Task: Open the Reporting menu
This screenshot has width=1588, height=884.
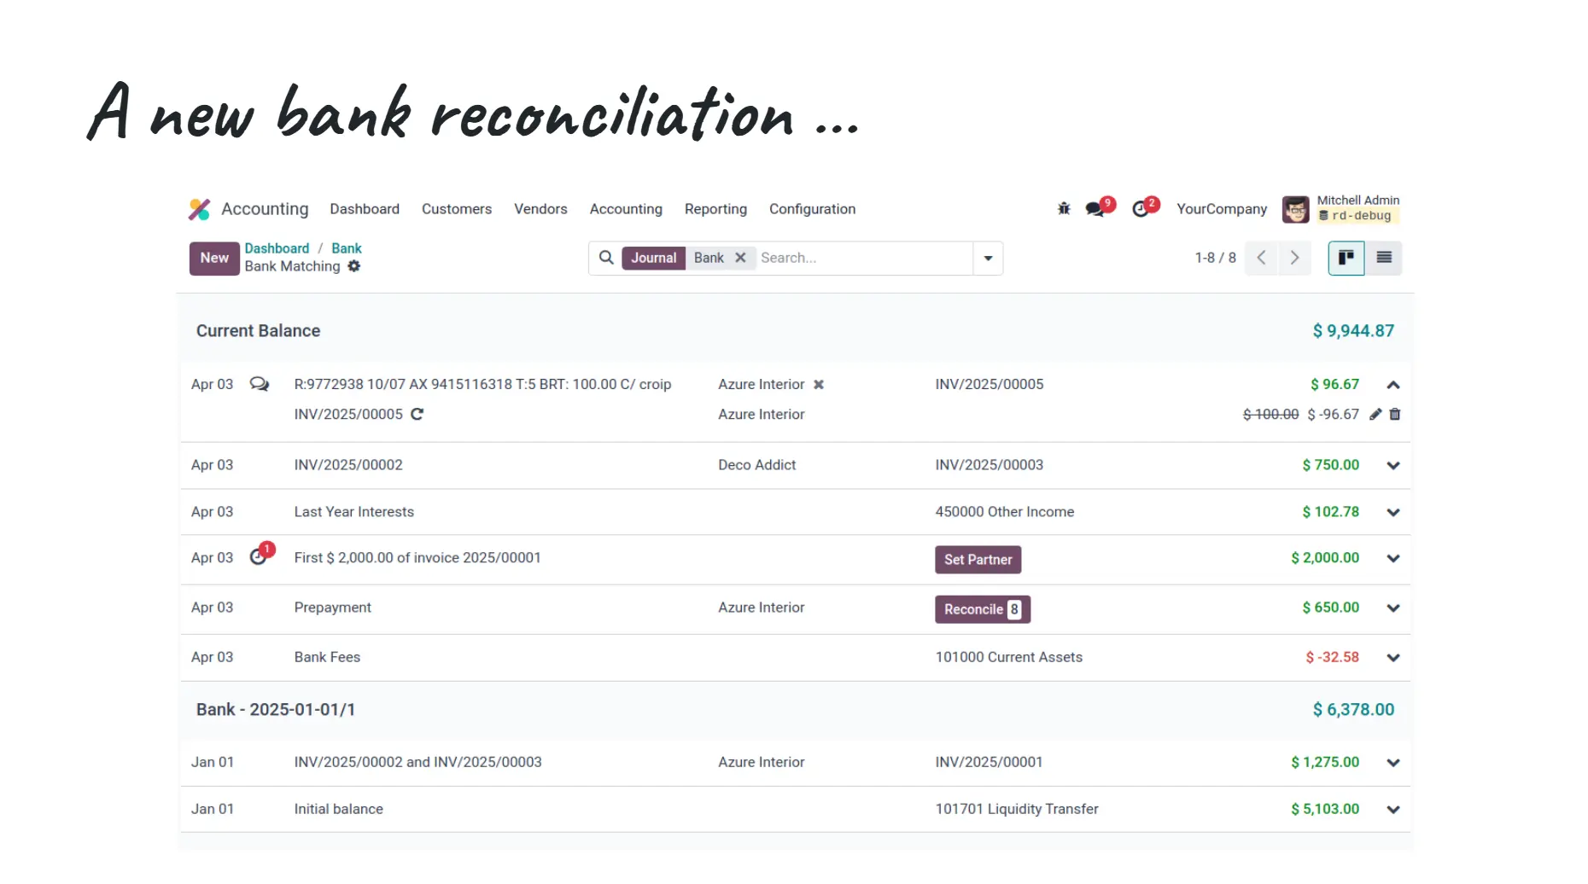Action: (715, 209)
